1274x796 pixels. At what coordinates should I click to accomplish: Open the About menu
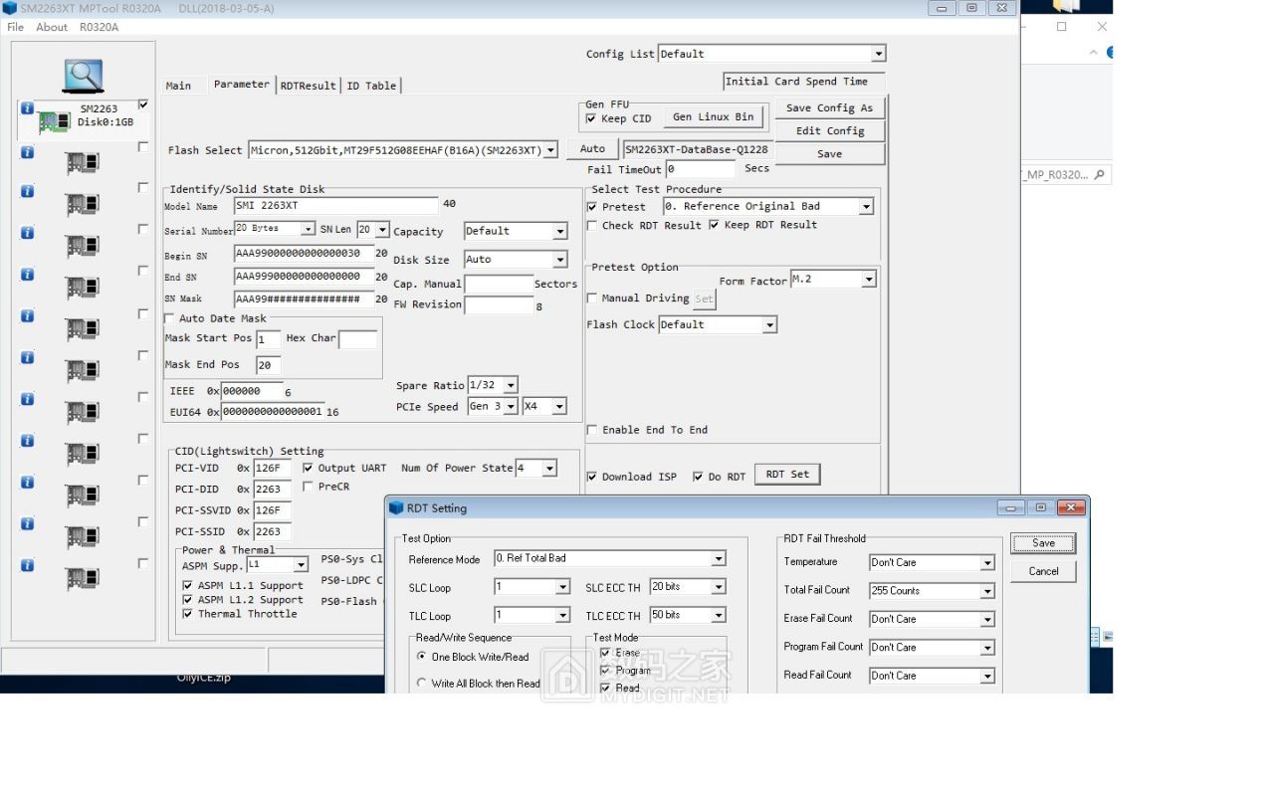click(x=52, y=27)
